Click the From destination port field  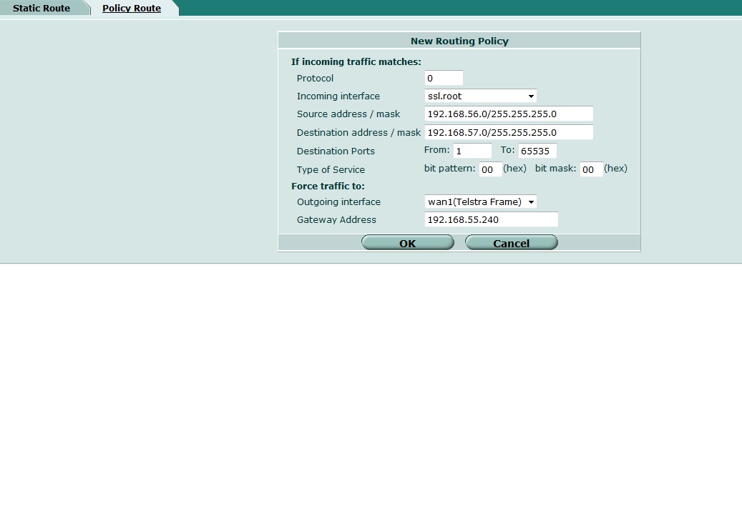472,151
